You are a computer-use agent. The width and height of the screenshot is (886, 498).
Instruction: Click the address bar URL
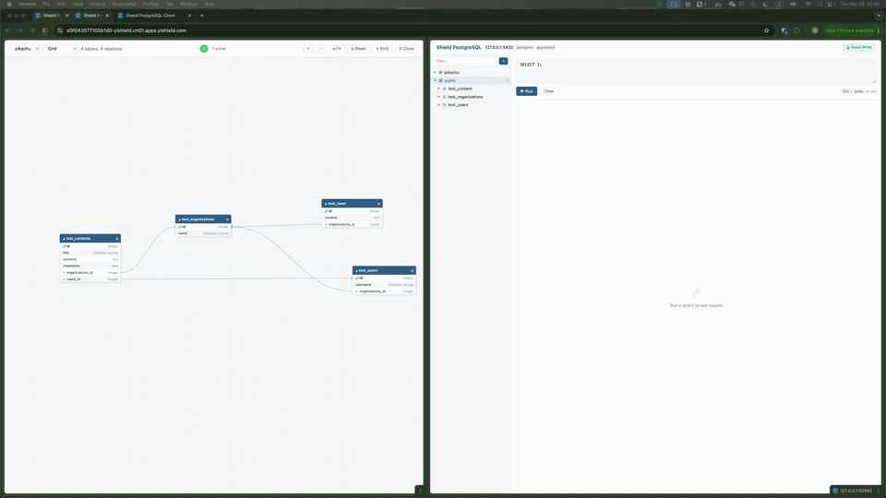click(126, 30)
